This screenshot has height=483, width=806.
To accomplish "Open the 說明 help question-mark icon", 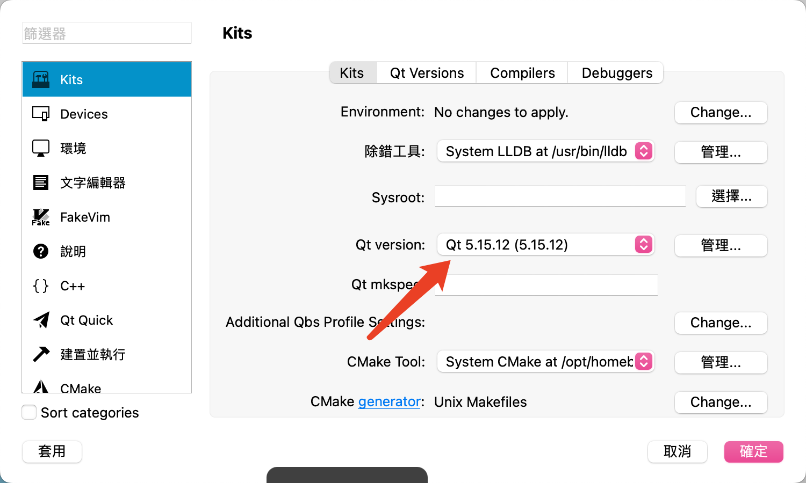I will [41, 251].
